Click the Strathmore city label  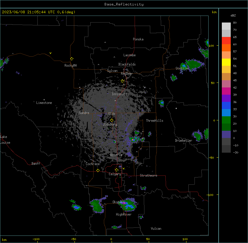pyautogui.click(x=148, y=175)
